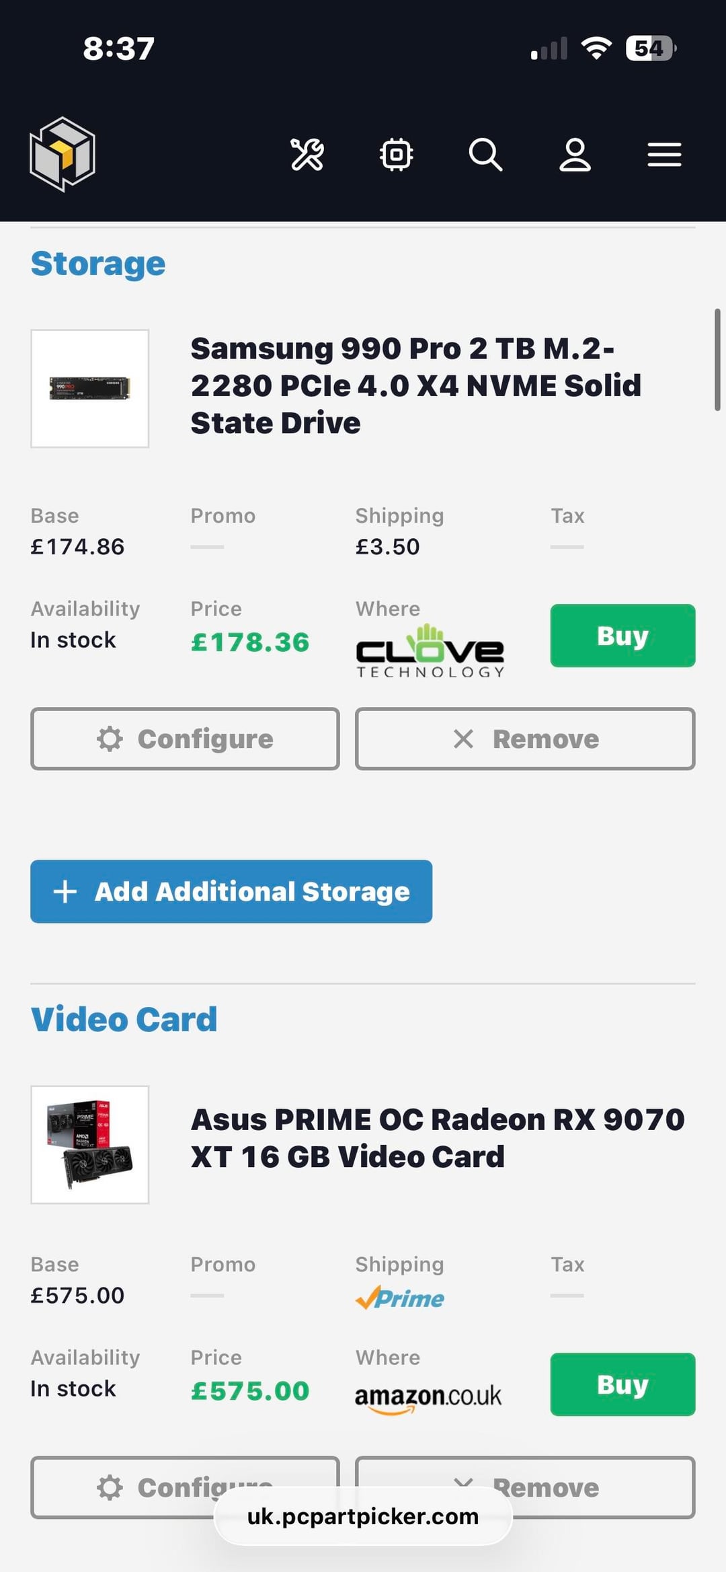Screen dimensions: 726x1572
Task: Tap the PCPartPicker cube logo
Action: [63, 154]
